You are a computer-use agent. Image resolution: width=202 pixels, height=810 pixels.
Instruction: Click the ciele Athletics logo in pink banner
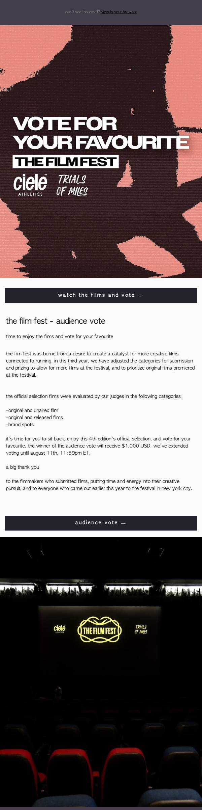(30, 185)
